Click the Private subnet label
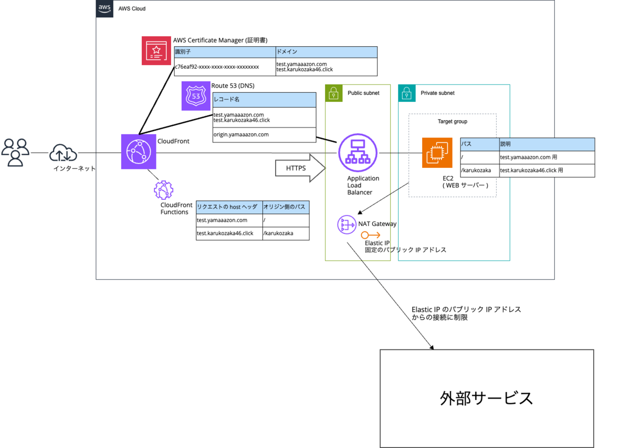The height and width of the screenshot is (448, 630). [x=437, y=93]
